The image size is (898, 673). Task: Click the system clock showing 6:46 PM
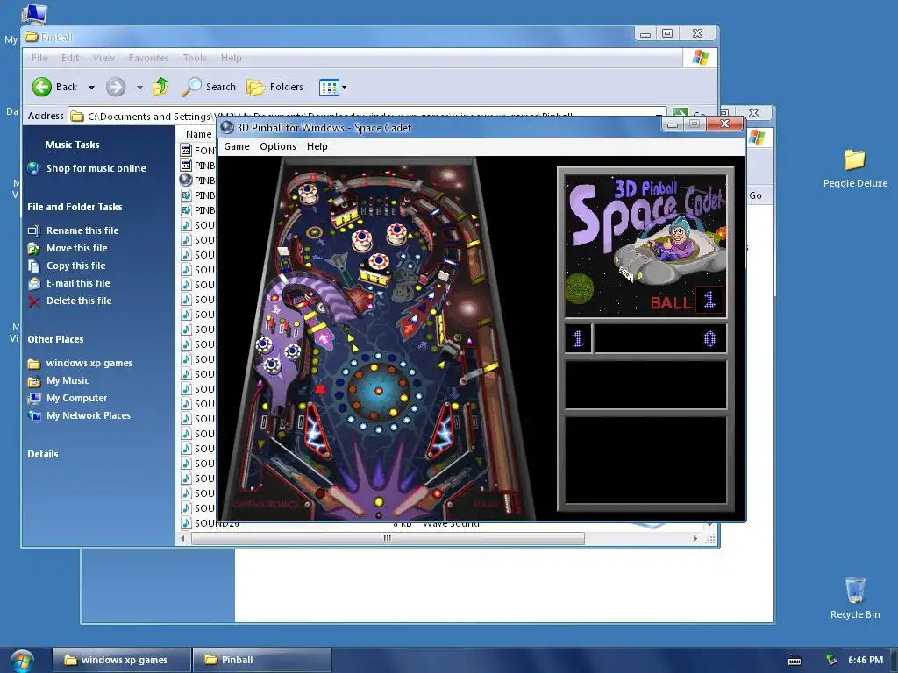pyautogui.click(x=866, y=661)
